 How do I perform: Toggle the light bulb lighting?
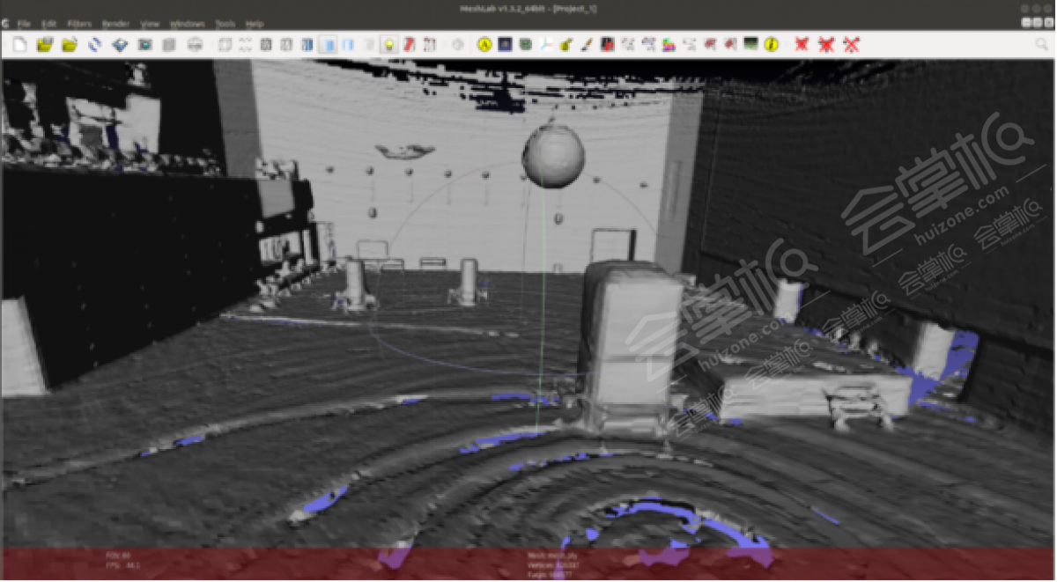(x=388, y=44)
